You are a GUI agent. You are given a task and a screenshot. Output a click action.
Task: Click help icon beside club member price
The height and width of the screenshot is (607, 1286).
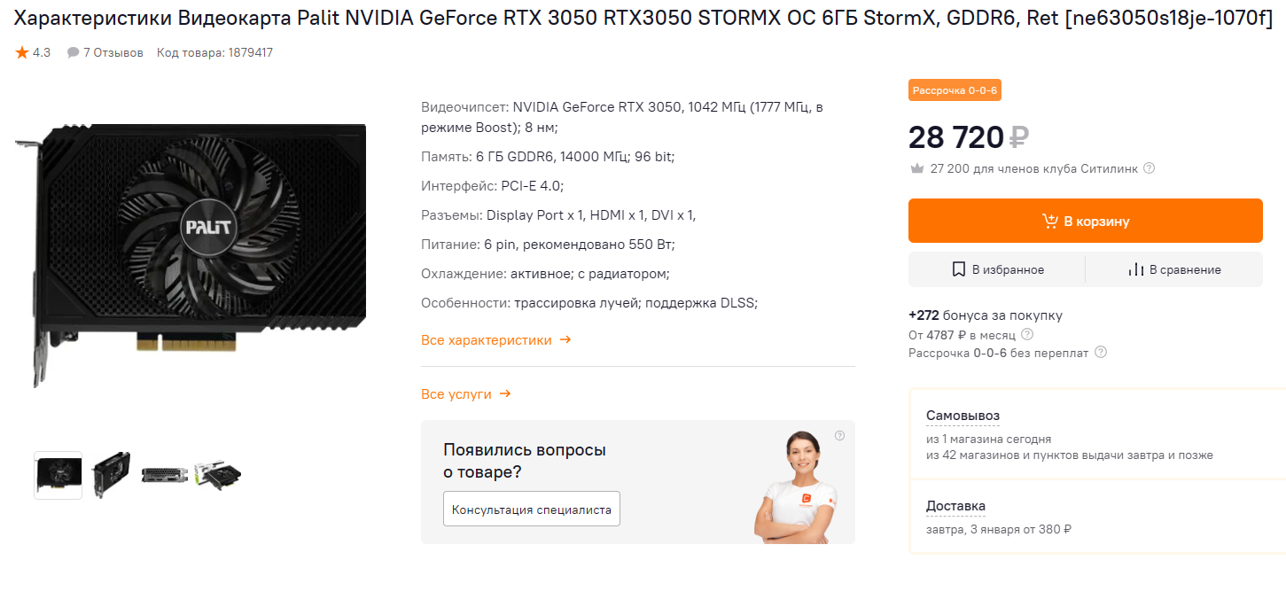(1149, 168)
